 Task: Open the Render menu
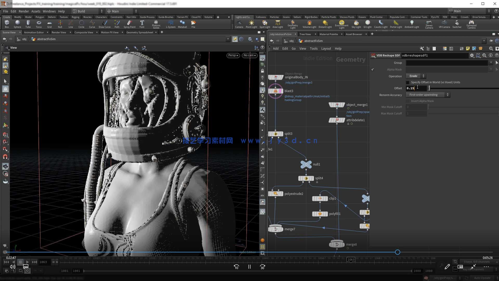(24, 11)
